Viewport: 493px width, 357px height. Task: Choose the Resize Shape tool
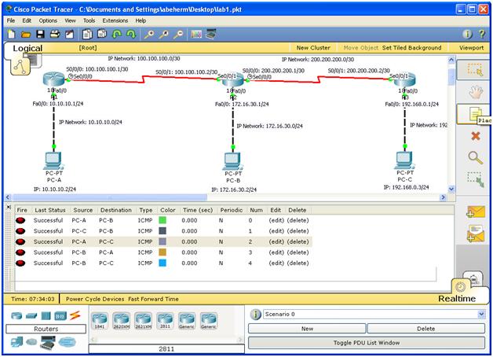(475, 179)
